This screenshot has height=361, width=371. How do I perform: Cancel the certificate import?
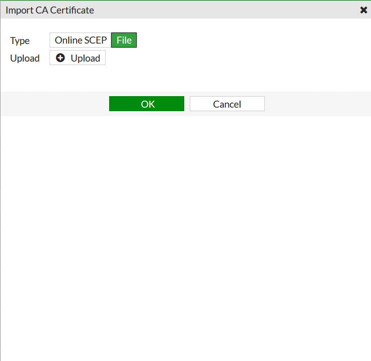pos(227,104)
